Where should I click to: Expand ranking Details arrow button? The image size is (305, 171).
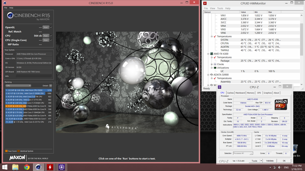[x=51, y=86]
